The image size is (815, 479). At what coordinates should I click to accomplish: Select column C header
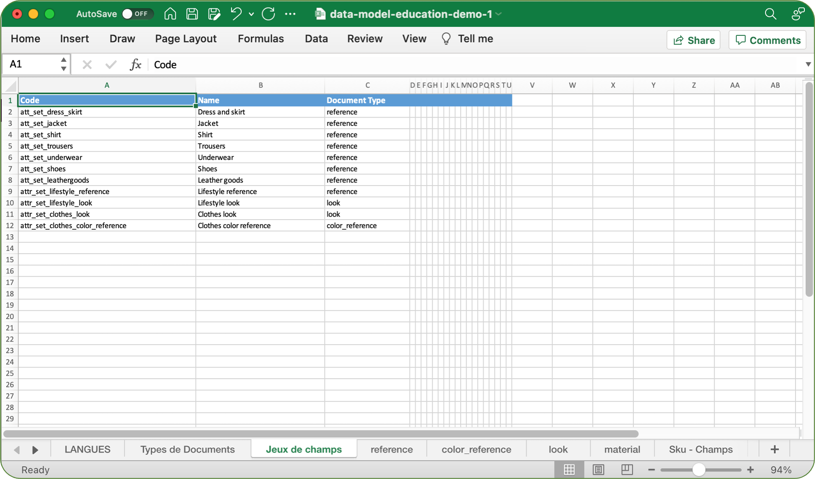[x=367, y=85]
